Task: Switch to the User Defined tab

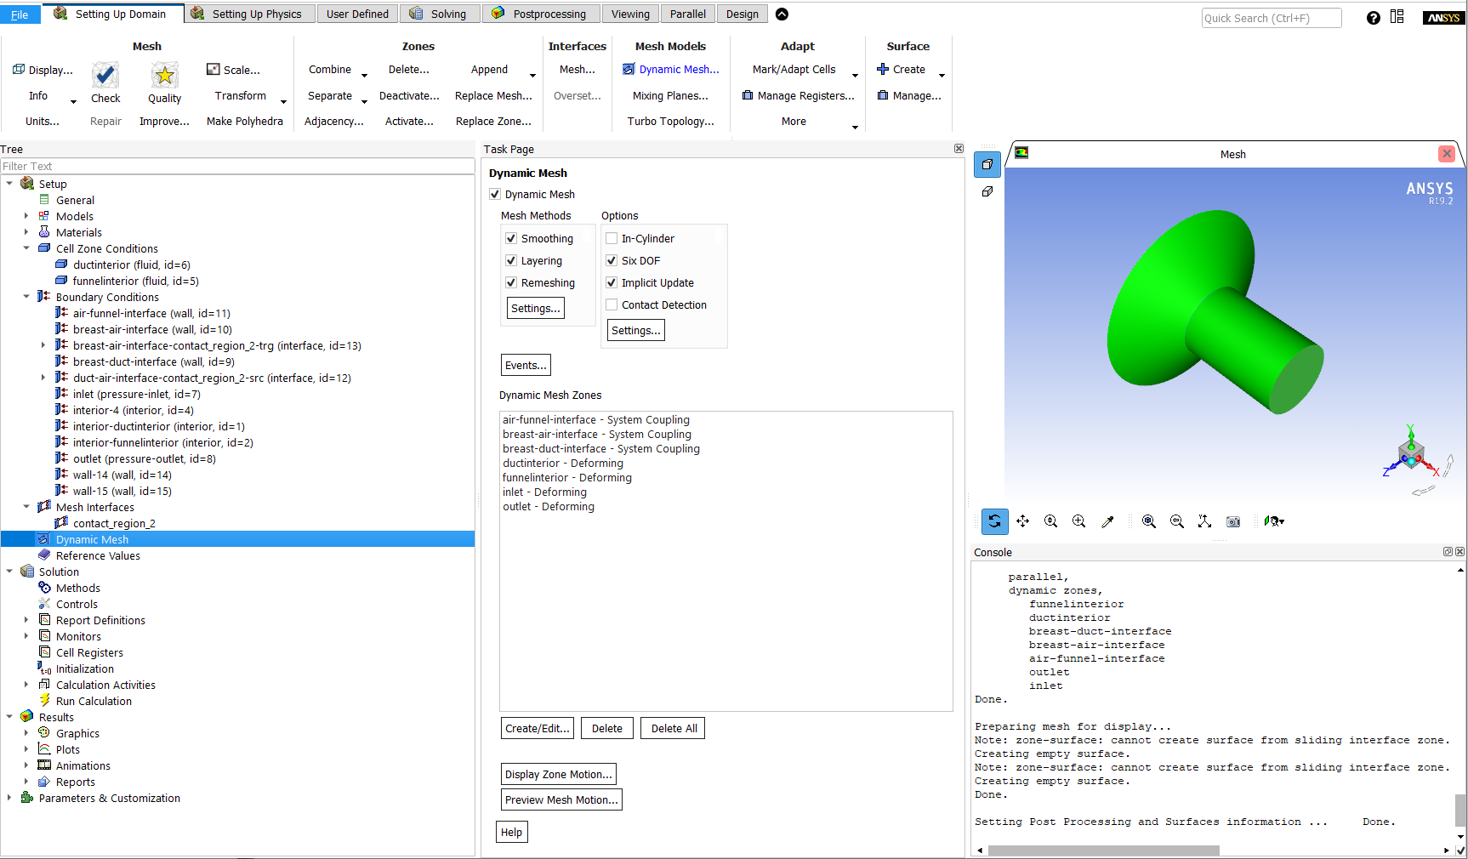Action: [x=357, y=14]
